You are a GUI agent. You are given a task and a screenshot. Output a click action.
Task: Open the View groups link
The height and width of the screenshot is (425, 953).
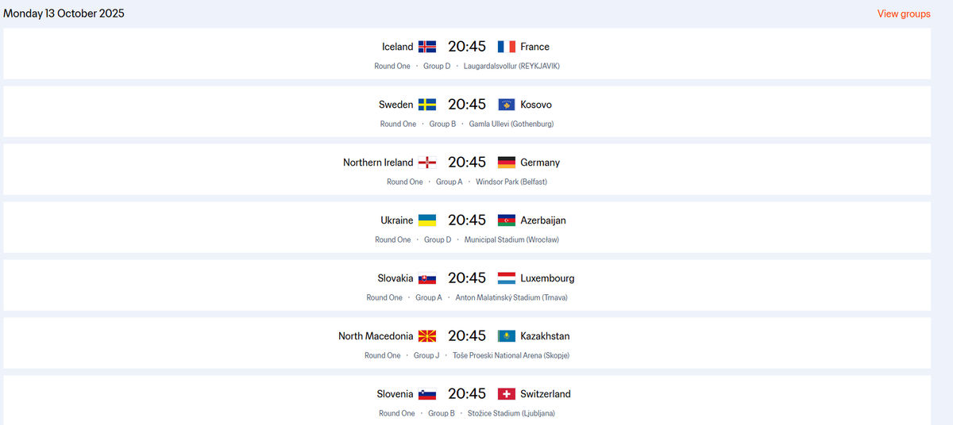click(x=904, y=13)
